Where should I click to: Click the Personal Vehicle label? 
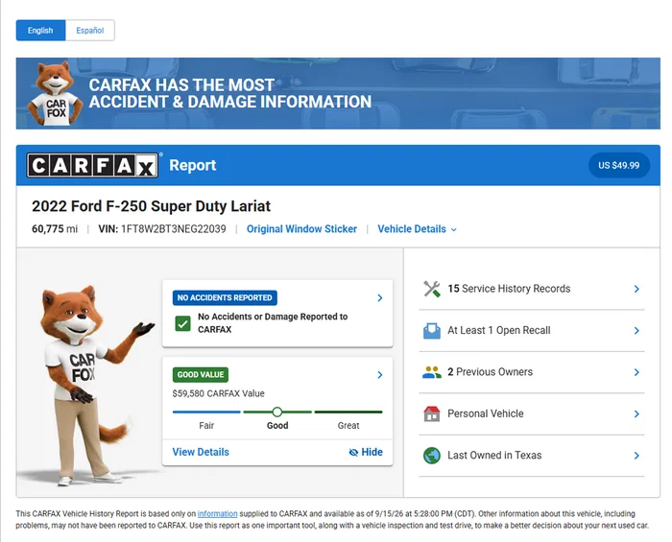[486, 413]
